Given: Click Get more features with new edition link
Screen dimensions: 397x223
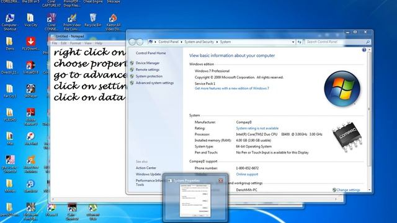Looking at the screenshot, I should coord(231,88).
